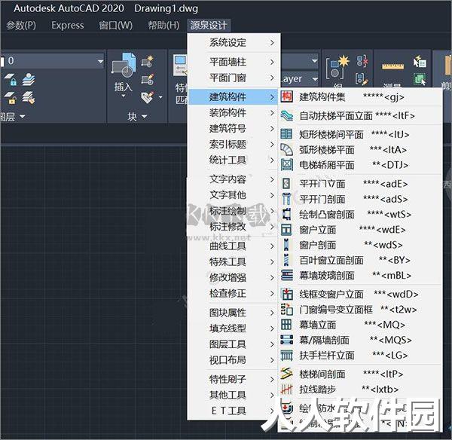Click the 扶手栏杆立面 railing icon
The height and width of the screenshot is (440, 452).
[286, 355]
